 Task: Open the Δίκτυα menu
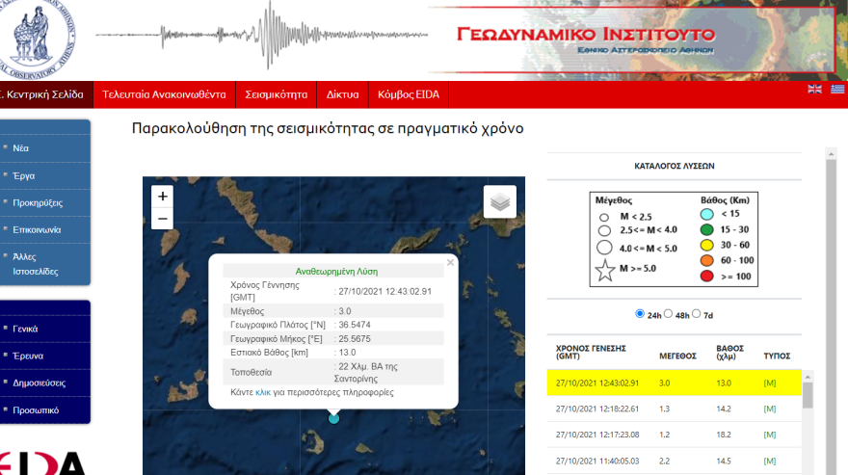coord(342,94)
